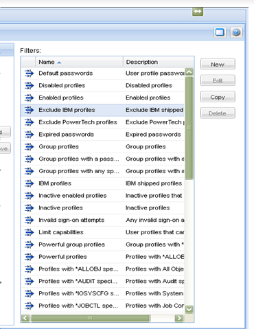Click the Description column header
The width and height of the screenshot is (254, 329).
click(159, 62)
